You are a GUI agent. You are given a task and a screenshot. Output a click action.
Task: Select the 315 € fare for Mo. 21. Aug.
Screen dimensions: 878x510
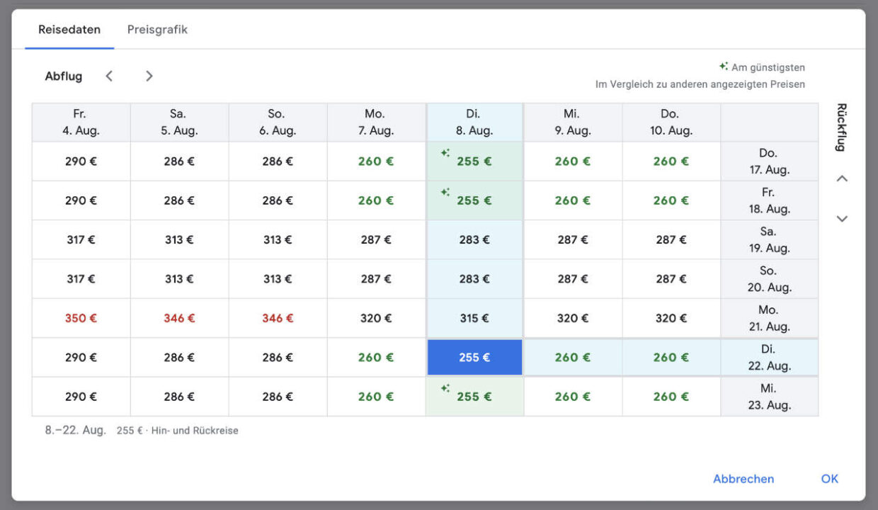[x=474, y=317]
